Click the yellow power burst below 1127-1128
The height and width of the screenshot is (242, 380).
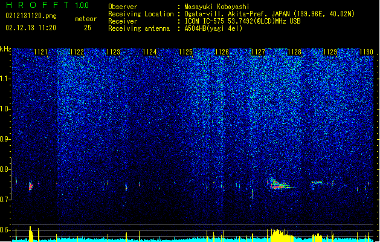281,235
